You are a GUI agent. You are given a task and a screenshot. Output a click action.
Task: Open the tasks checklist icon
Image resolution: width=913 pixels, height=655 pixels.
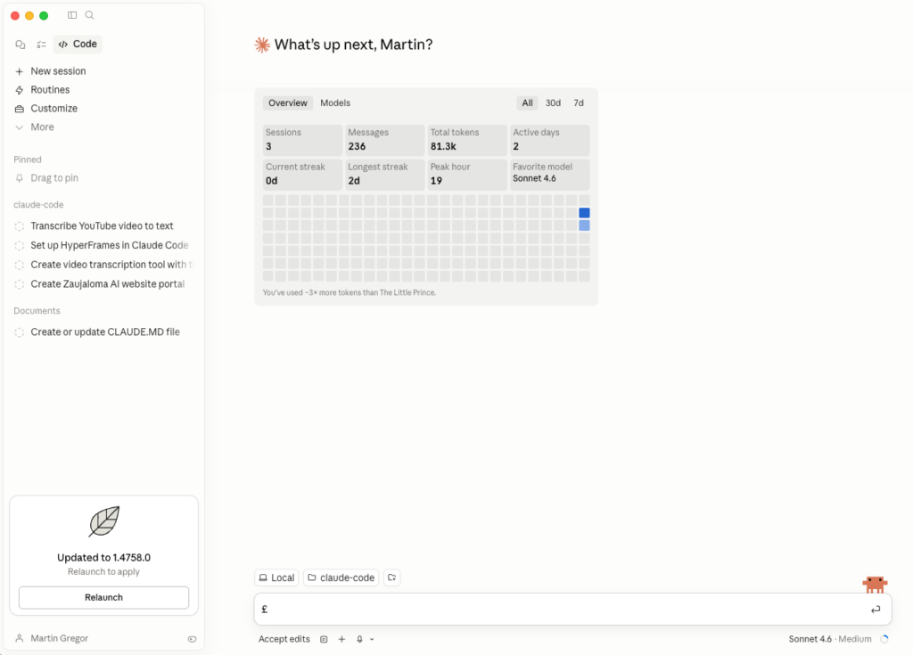(x=41, y=45)
